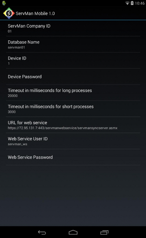The image size is (146, 238).
Task: Tap the 10:46 clock in status bar
Action: point(140,3)
